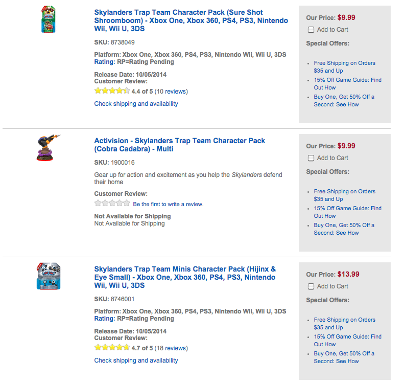Open Free Shipping offer for Cobra Cadabra
Image resolution: width=405 pixels, height=382 pixels.
[x=344, y=195]
